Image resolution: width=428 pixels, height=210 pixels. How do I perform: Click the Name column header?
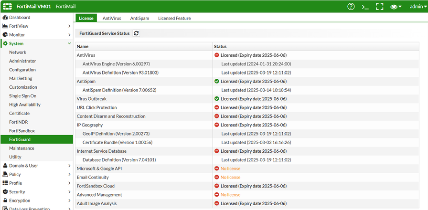pyautogui.click(x=83, y=47)
